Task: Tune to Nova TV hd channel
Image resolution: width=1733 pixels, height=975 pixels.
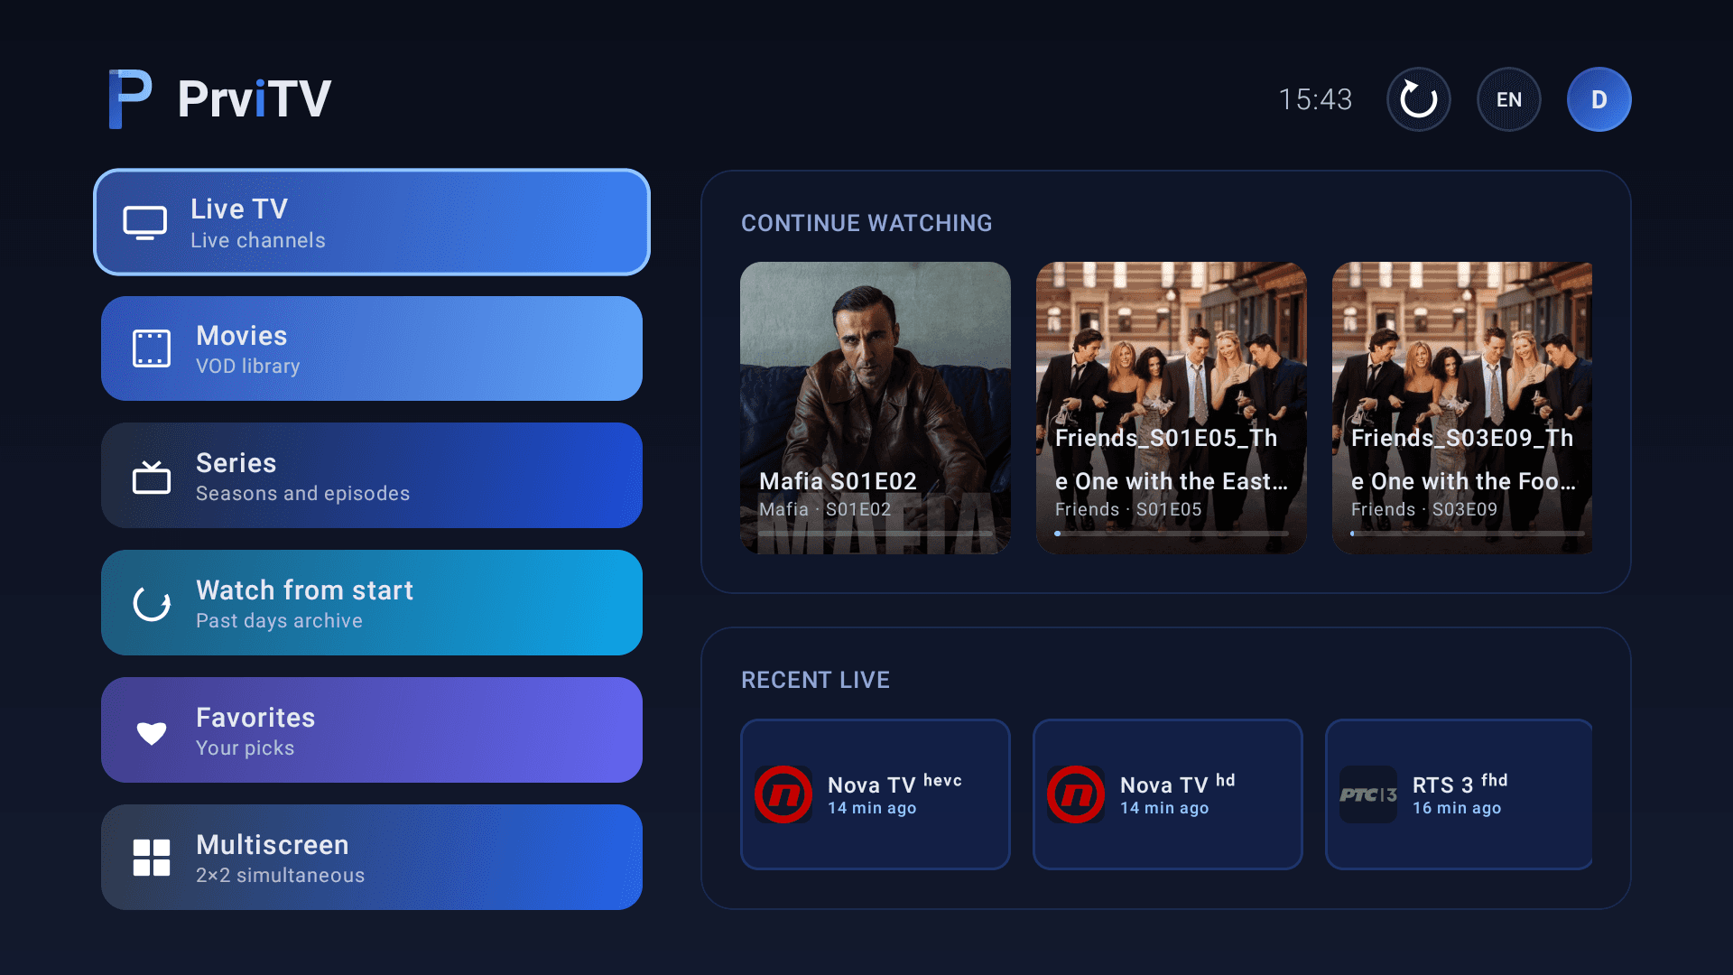Action: 1168,794
